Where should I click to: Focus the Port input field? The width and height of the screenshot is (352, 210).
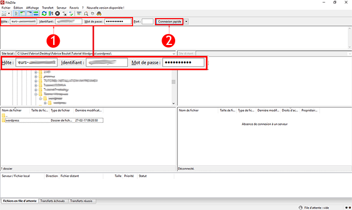click(147, 21)
